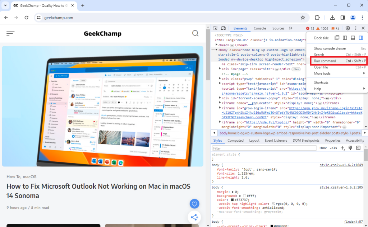Image resolution: width=368 pixels, height=227 pixels.
Task: Toggle the device toolbar icon
Action: pyautogui.click(x=223, y=28)
